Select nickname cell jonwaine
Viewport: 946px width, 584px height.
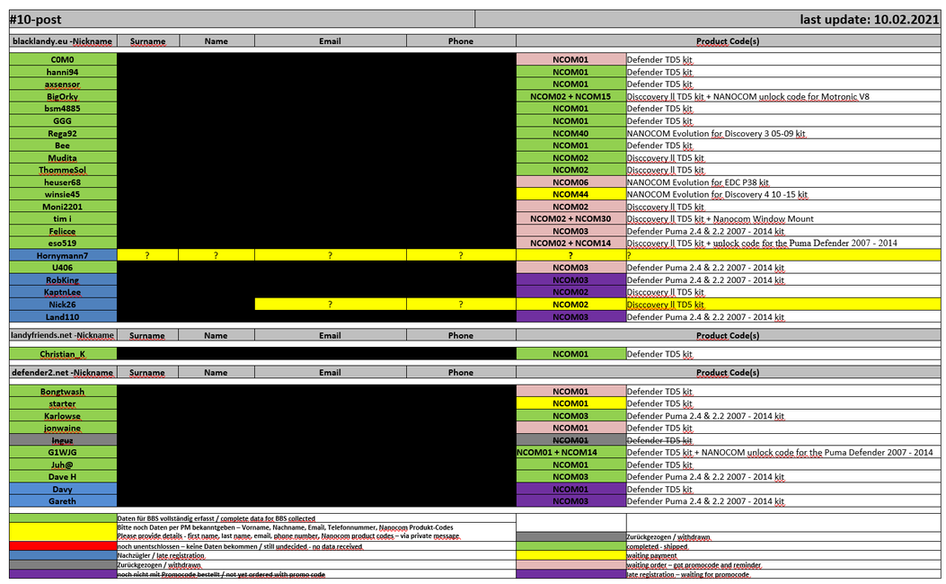point(63,428)
